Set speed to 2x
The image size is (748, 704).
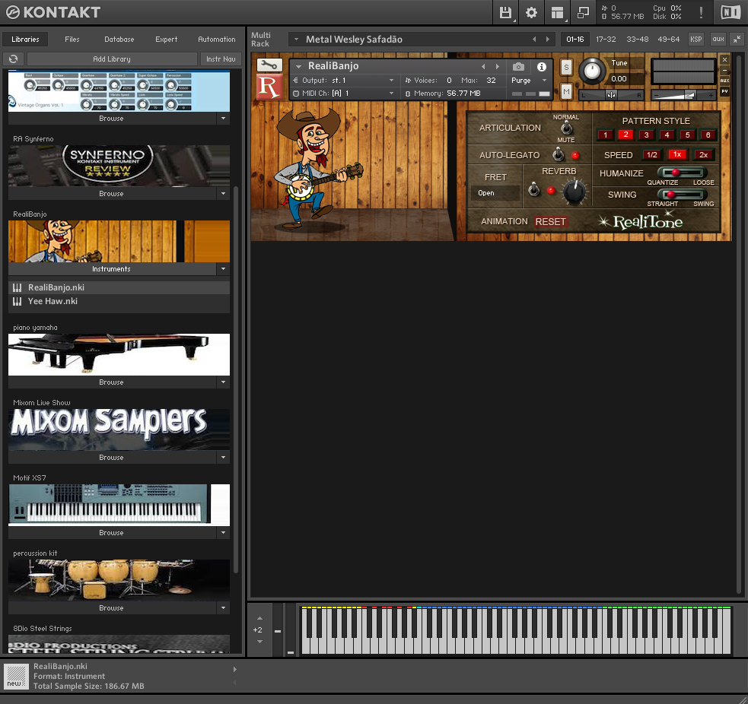[703, 154]
